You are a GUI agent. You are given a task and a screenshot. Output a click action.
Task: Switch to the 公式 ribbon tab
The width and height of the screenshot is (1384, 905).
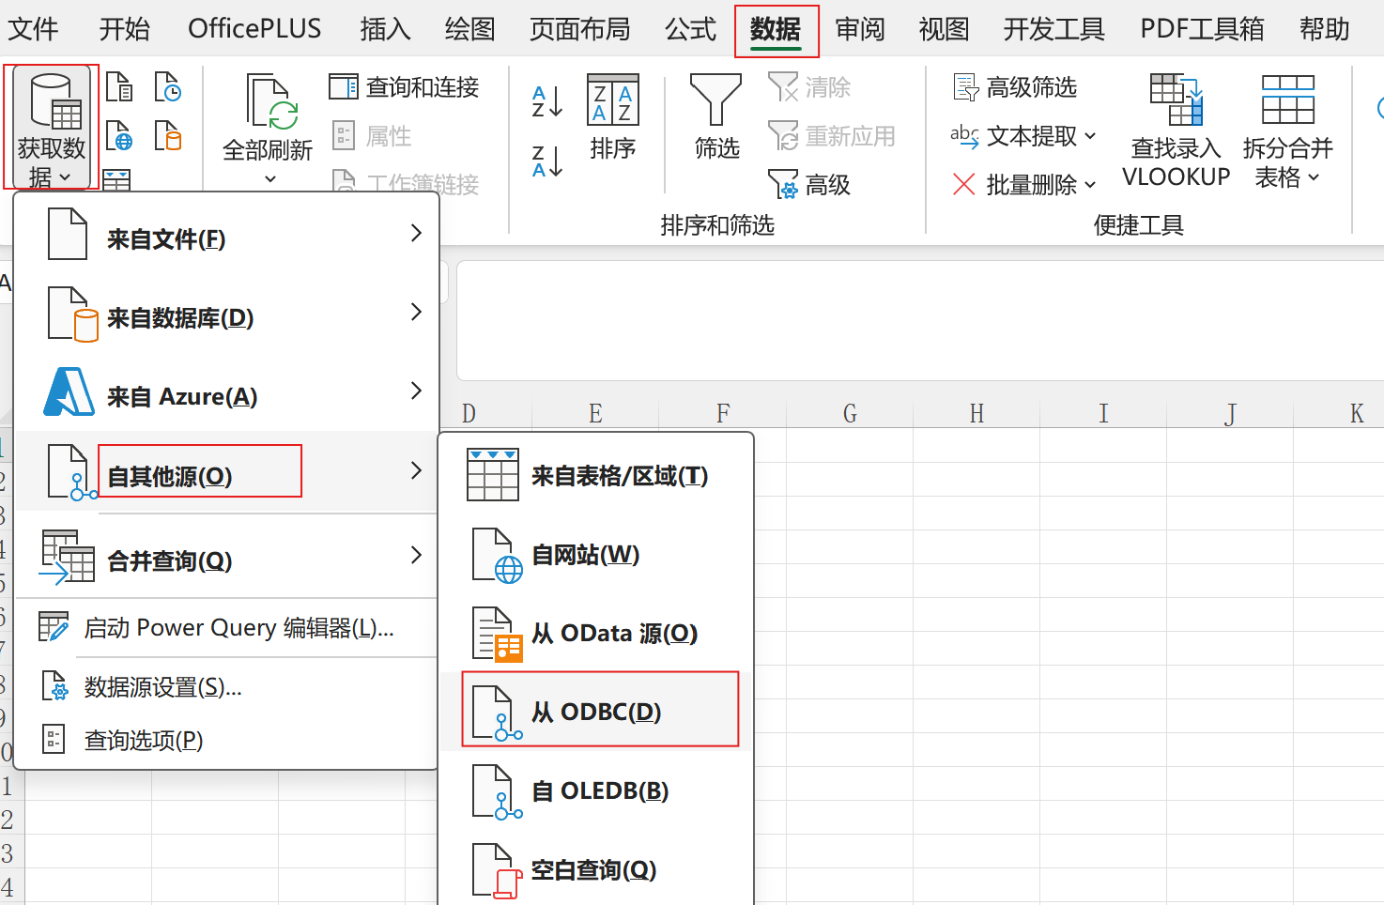point(690,28)
